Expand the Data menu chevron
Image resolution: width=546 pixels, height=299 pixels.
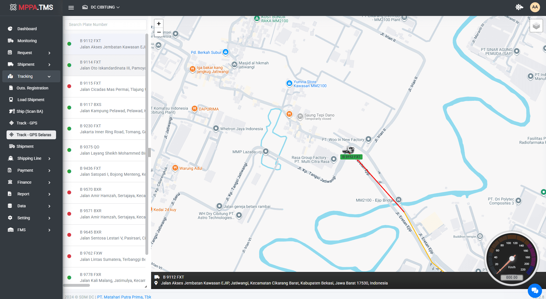[x=50, y=206]
